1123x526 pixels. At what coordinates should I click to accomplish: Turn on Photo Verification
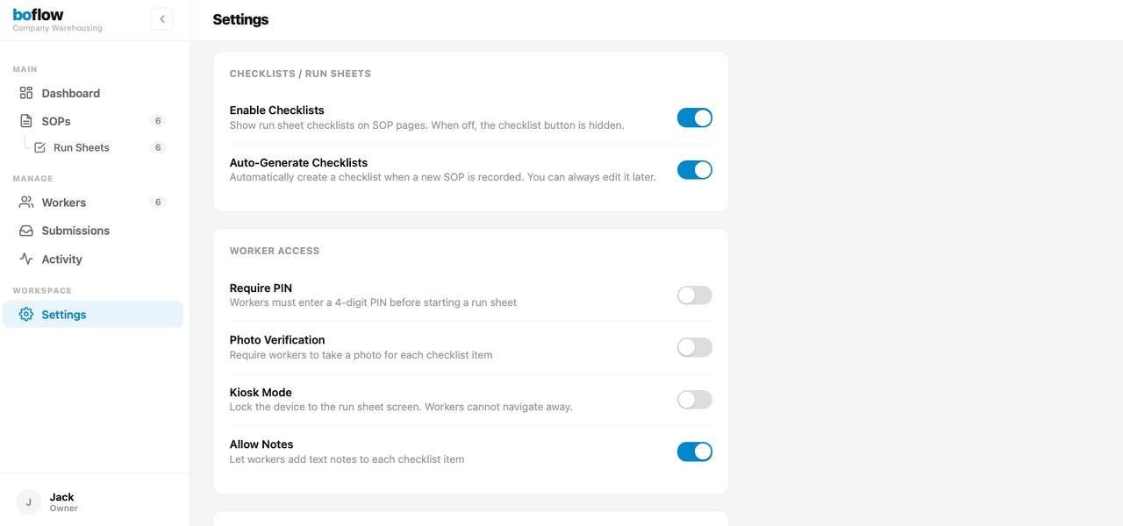point(694,347)
